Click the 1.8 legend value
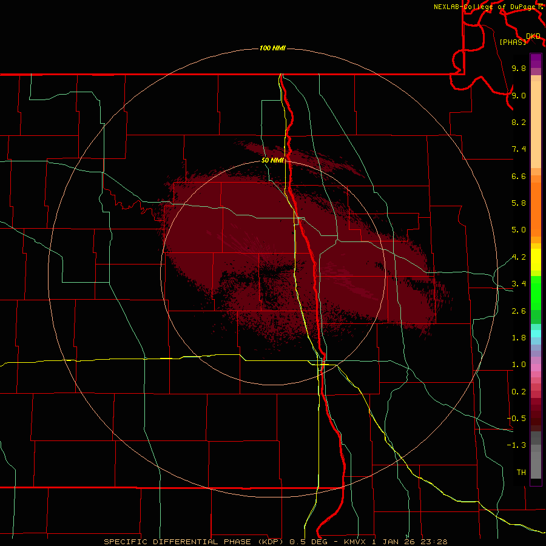This screenshot has width=546, height=546. 519,338
